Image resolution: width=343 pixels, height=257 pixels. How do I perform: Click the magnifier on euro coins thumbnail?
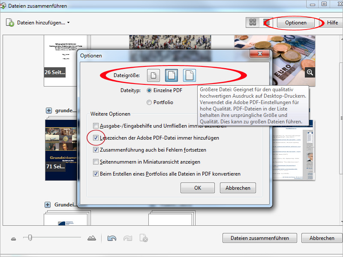tap(310, 72)
